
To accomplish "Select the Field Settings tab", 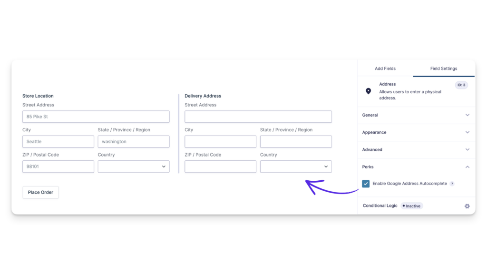I will pyautogui.click(x=444, y=68).
